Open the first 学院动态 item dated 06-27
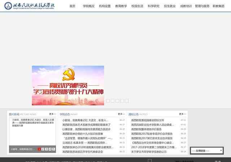This screenshot has height=162, width=231. 85,120
